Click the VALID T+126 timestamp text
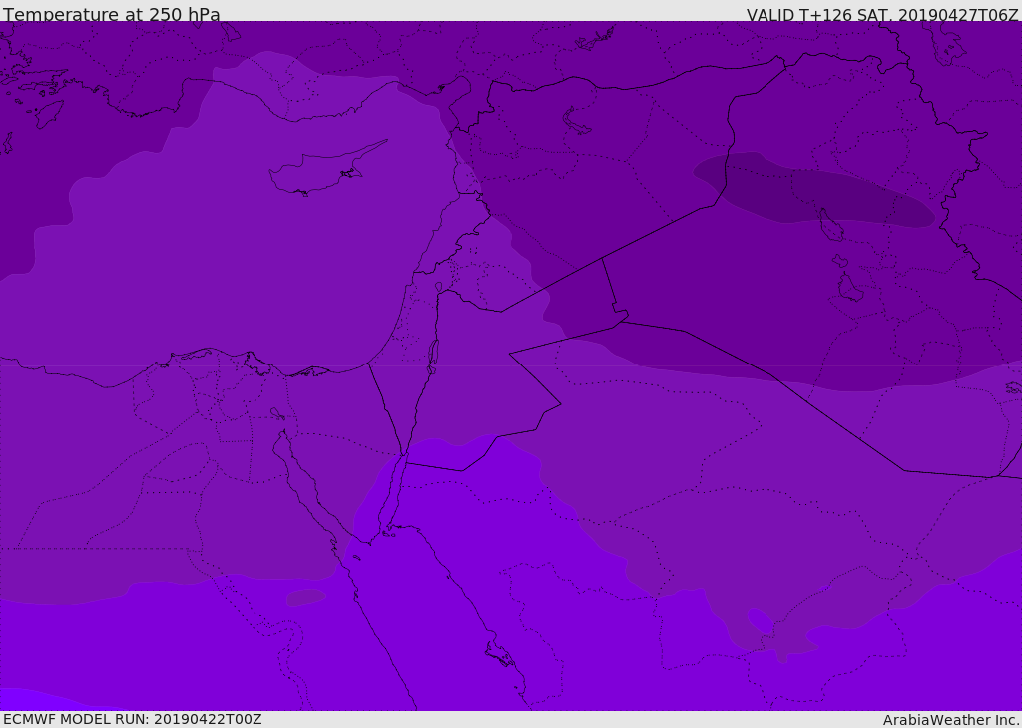 882,15
